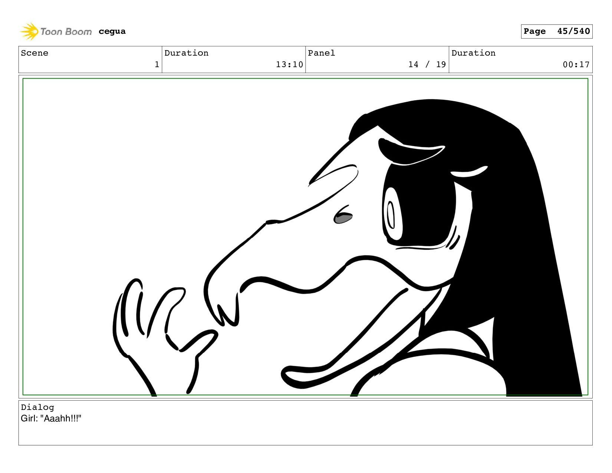
Task: Select the panel count '14 / 19'
Action: [427, 65]
